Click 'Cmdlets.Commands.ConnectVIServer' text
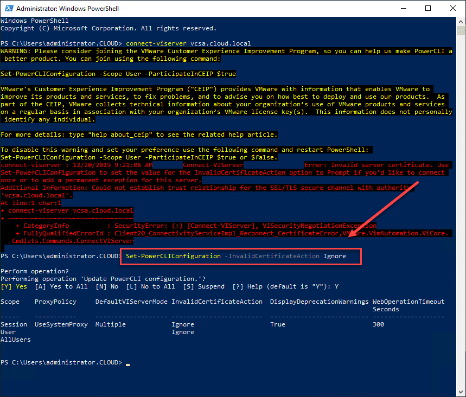Screen dimensions: 466x397 pyautogui.click(x=73, y=241)
